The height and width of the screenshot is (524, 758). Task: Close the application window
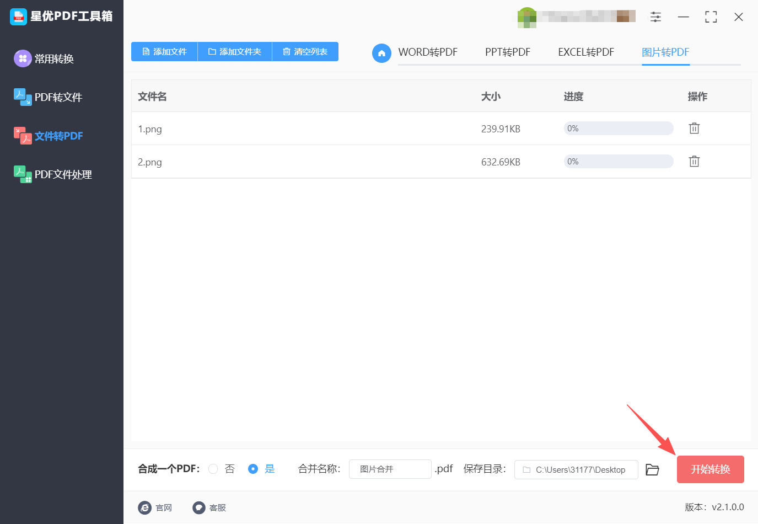coord(739,17)
